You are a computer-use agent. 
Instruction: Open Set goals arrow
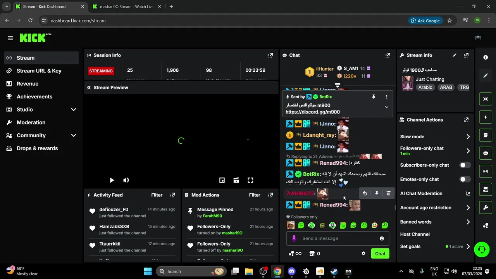[468, 246]
